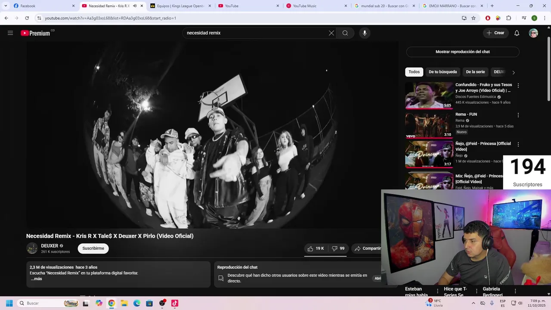This screenshot has height=310, width=551.
Task: Switch to EMOJI MARRANO tab
Action: click(x=453, y=6)
